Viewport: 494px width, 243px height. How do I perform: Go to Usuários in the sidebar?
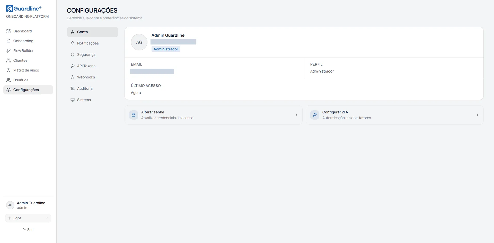[x=28, y=80]
